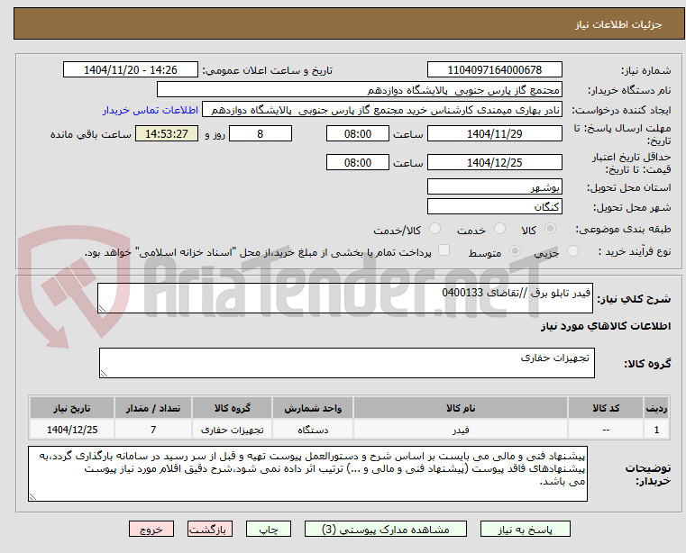Click the countdown timer 14:53:27

point(167,134)
